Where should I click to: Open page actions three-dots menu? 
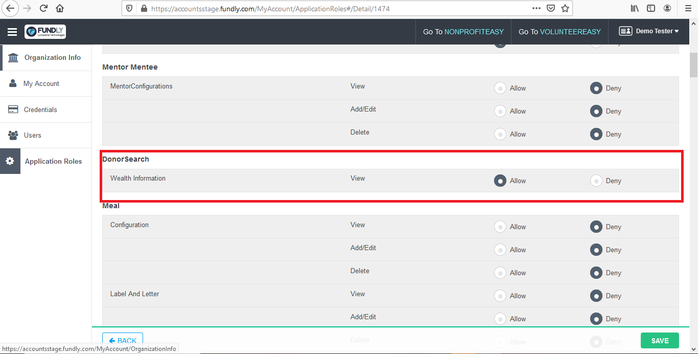[537, 8]
